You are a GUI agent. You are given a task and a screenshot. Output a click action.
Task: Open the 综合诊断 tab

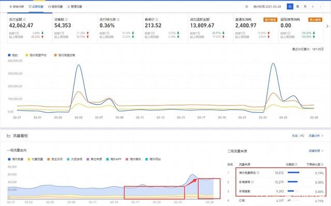point(17,7)
